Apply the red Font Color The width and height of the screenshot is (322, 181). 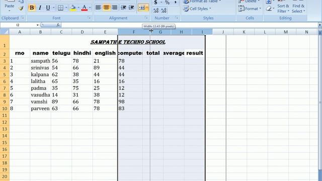[85, 8]
